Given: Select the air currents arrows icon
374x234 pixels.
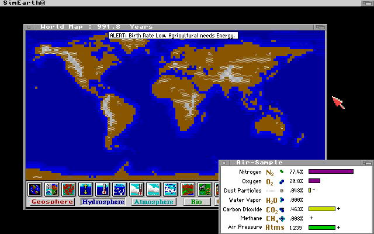Looking at the screenshot, I should (170, 189).
